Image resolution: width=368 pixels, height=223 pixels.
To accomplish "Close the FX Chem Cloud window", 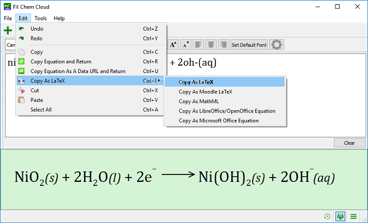I will 357,7.
